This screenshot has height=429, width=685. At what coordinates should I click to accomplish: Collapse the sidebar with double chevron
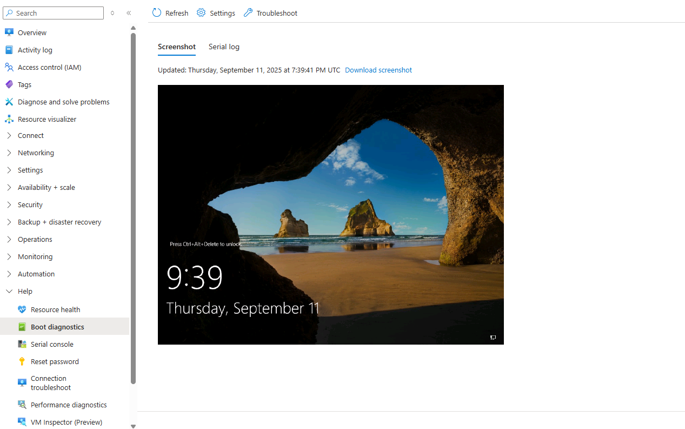pyautogui.click(x=129, y=13)
